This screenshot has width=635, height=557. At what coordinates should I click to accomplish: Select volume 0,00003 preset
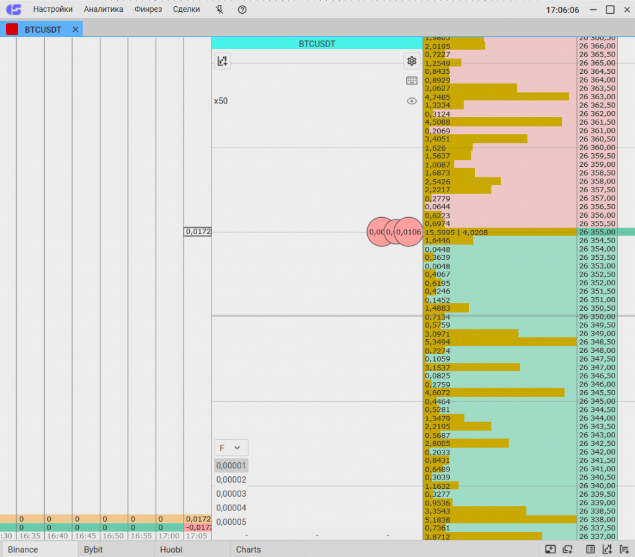[x=231, y=494]
